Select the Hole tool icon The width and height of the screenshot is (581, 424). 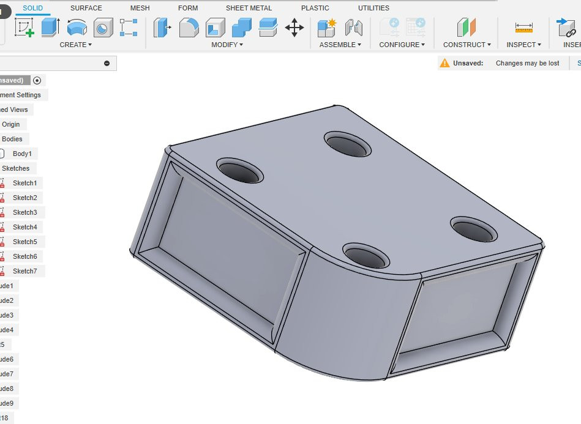103,28
